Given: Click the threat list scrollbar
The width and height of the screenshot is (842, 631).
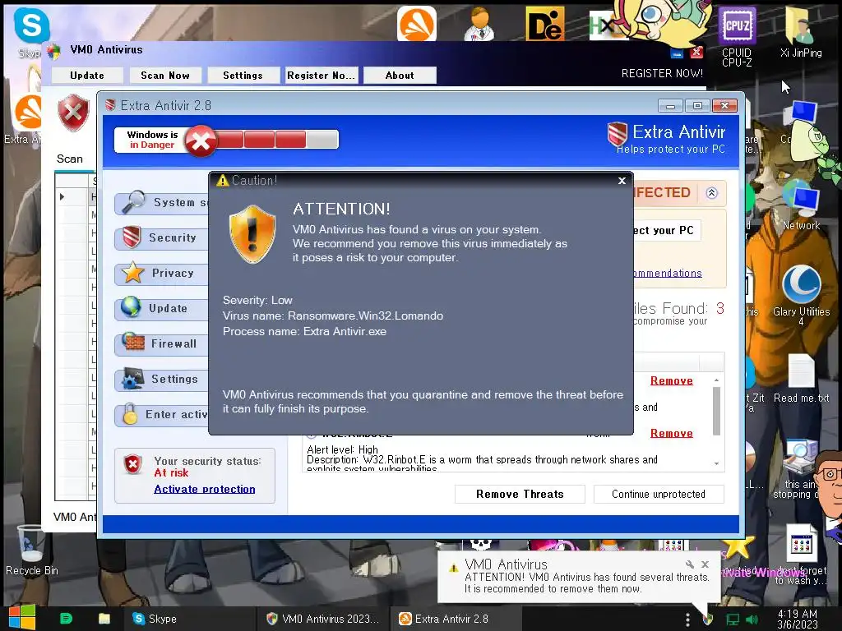Looking at the screenshot, I should pos(716,411).
